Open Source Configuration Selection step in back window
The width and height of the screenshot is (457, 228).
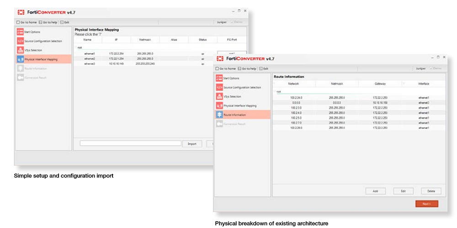point(43,41)
